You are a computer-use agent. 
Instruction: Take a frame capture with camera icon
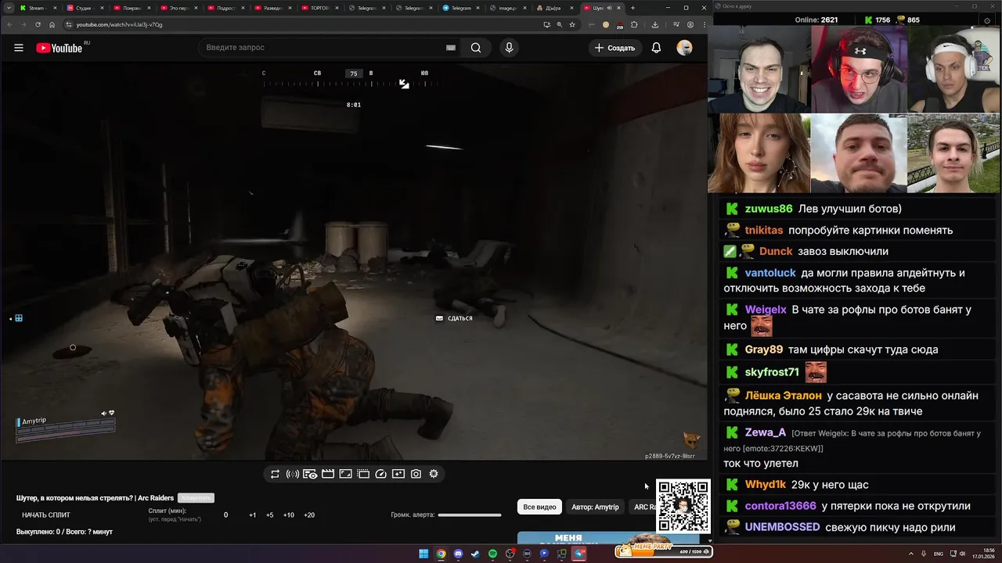coord(416,474)
